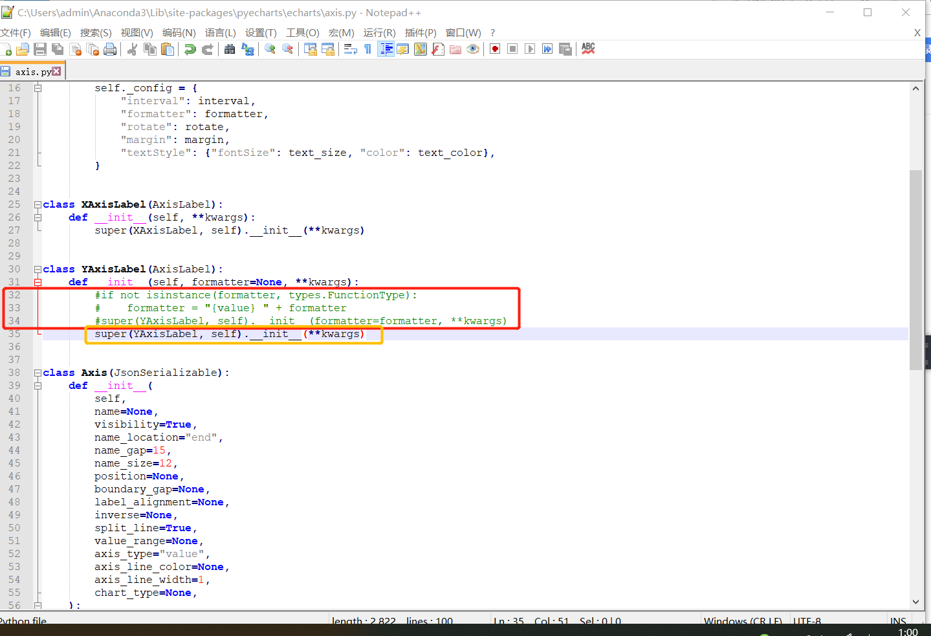Toggle the Monitoring eye icon
931x636 pixels.
pos(473,49)
